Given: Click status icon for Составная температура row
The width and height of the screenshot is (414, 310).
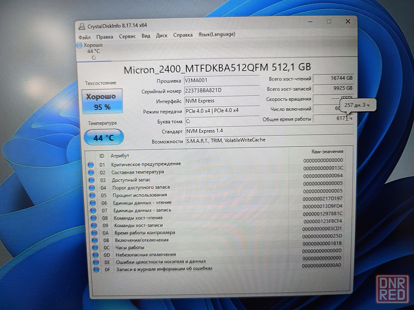Looking at the screenshot, I should tap(91, 172).
